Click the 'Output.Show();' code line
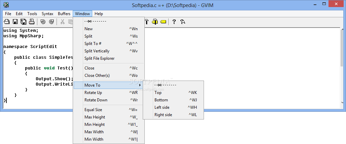Screen dimensions: 346x144 click(x=54, y=79)
